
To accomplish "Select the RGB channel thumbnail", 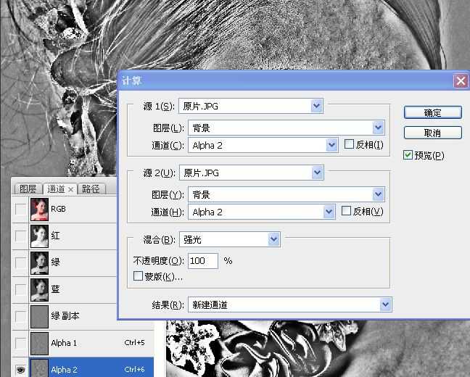I will pyautogui.click(x=39, y=210).
